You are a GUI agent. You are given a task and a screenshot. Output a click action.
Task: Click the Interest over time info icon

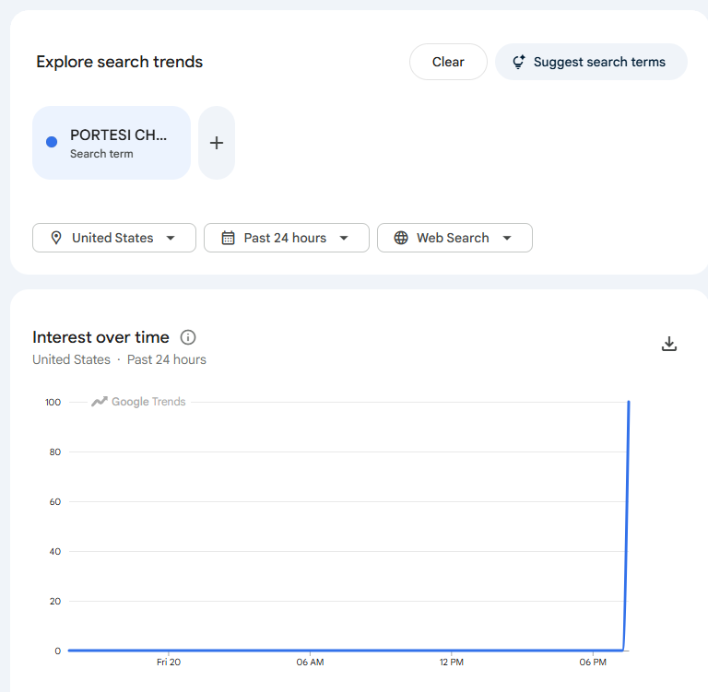[x=188, y=337]
